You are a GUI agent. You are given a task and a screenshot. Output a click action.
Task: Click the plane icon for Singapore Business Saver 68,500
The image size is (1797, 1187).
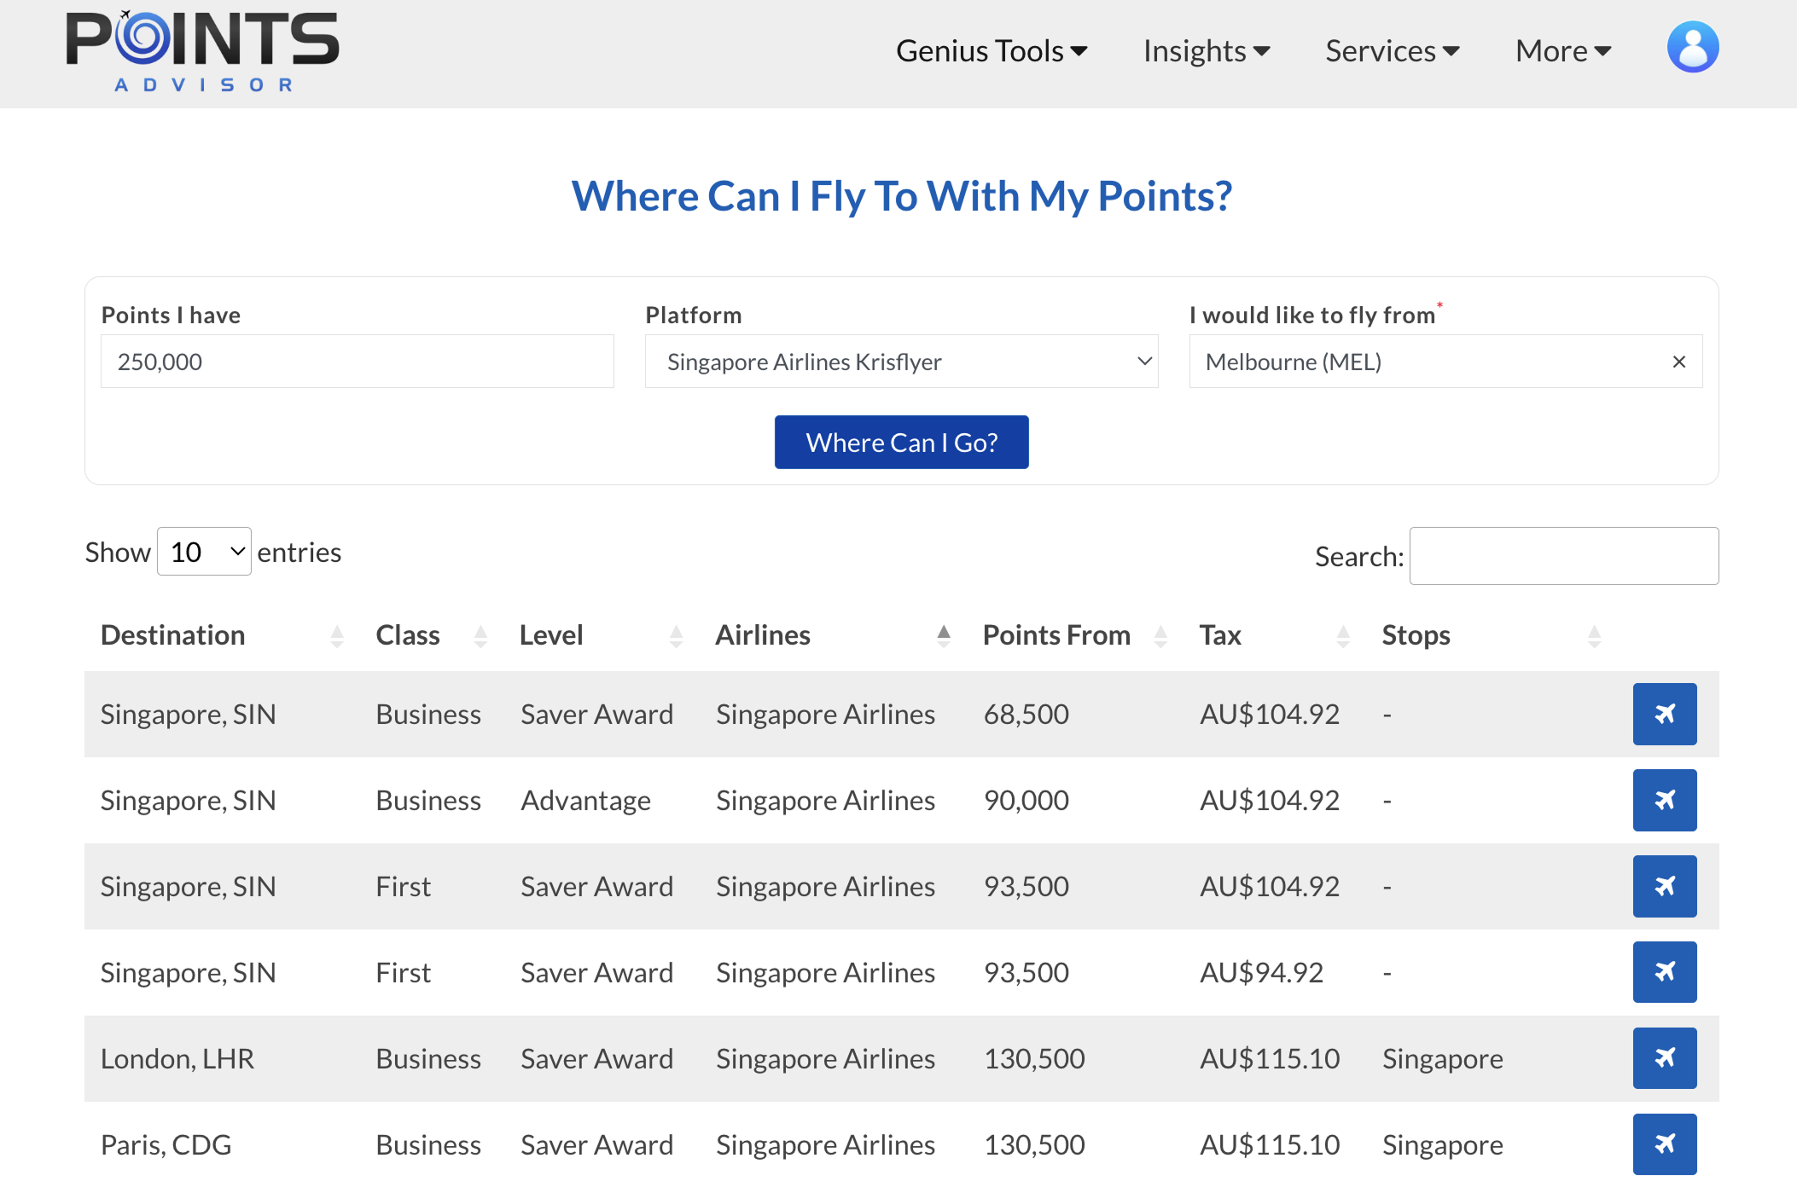1664,714
